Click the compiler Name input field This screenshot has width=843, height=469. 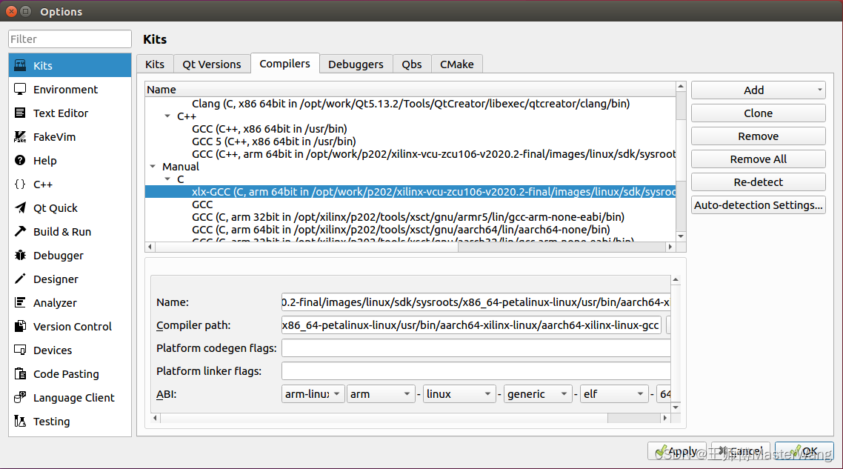[x=476, y=302]
